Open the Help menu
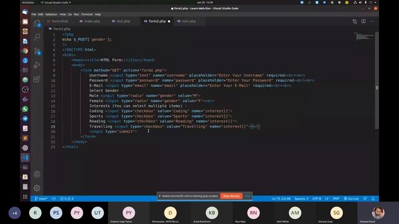399x224 pixels. click(x=98, y=14)
